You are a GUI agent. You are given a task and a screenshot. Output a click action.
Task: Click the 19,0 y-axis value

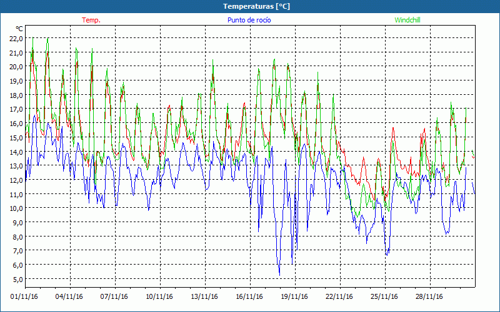[17, 81]
